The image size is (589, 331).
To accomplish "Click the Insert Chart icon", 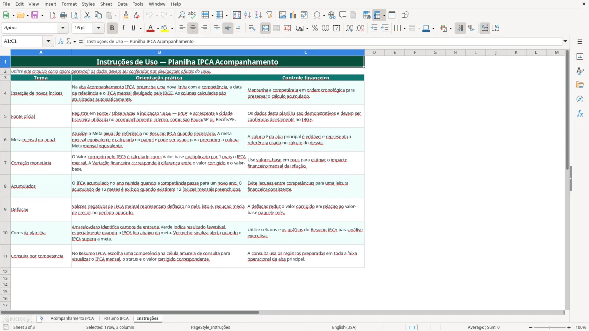I will click(x=294, y=15).
